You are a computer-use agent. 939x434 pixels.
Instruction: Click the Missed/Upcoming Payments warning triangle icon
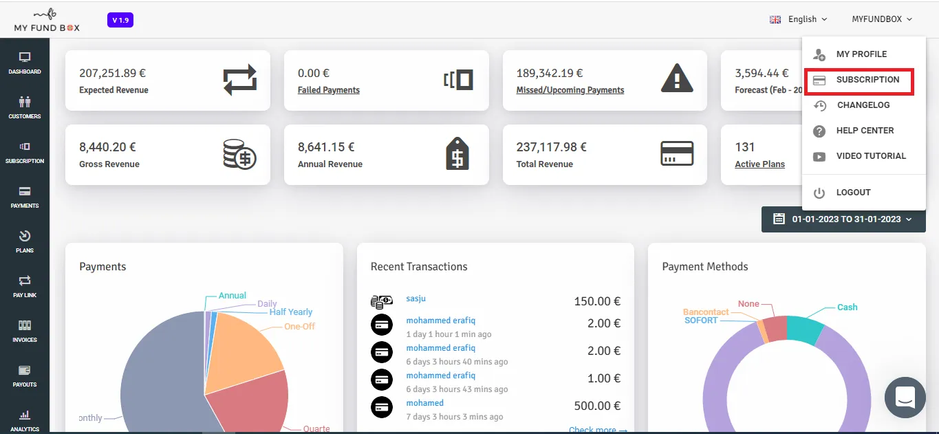pos(677,78)
